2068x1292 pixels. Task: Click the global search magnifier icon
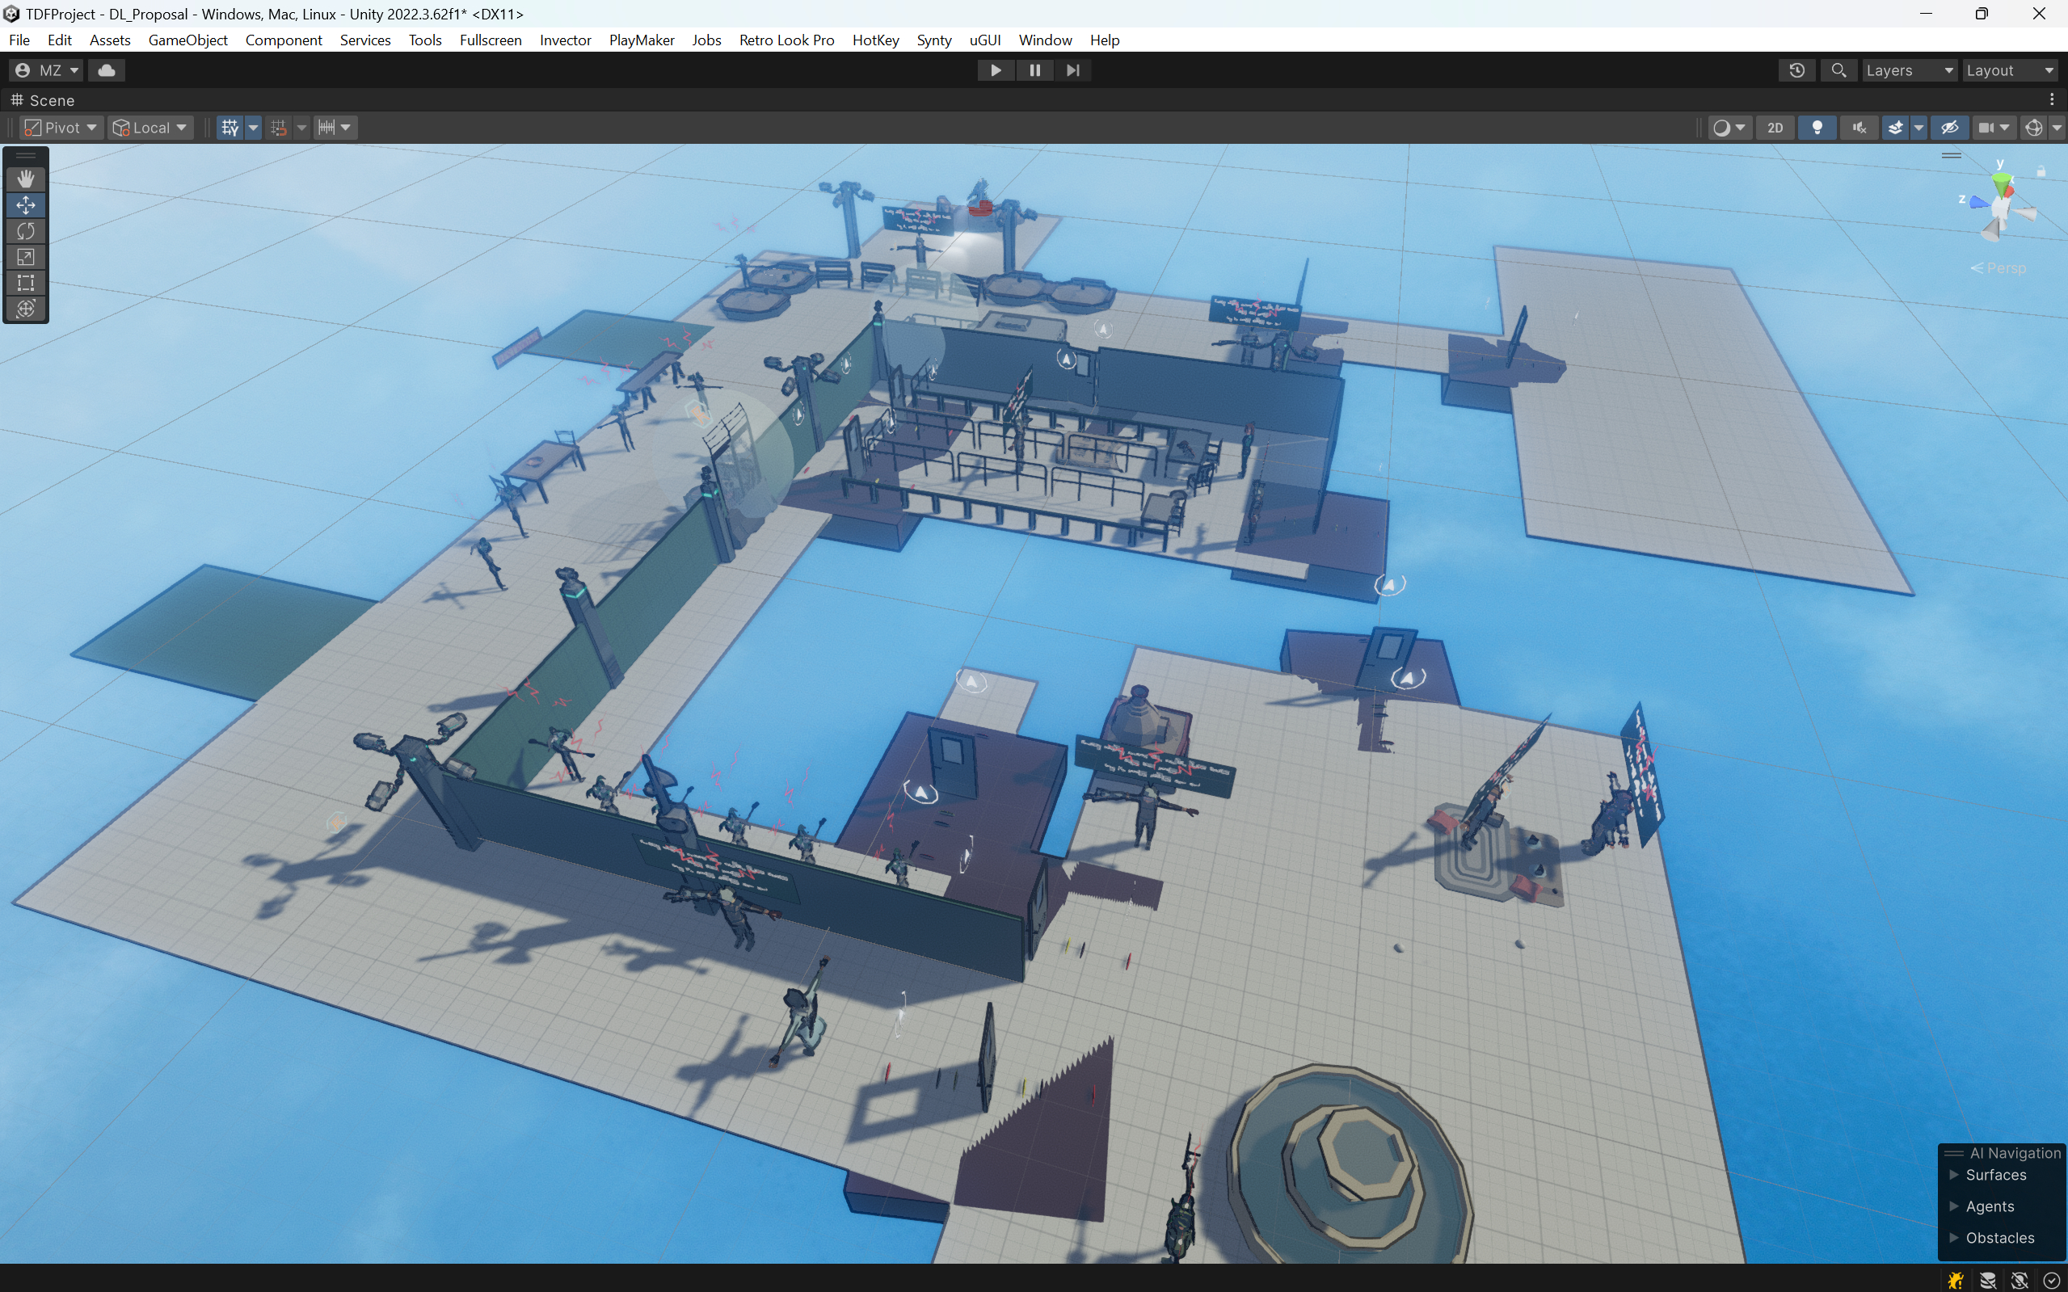point(1839,70)
